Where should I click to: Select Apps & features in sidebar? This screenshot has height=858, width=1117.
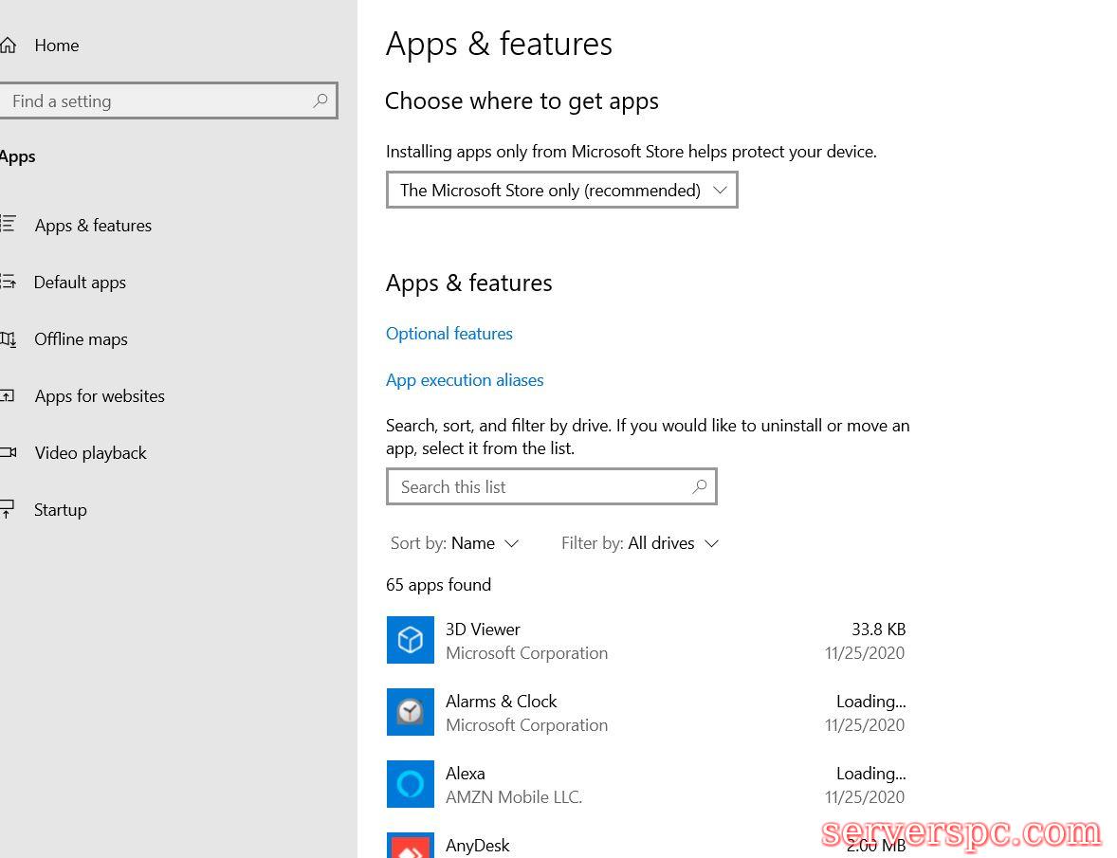point(93,226)
